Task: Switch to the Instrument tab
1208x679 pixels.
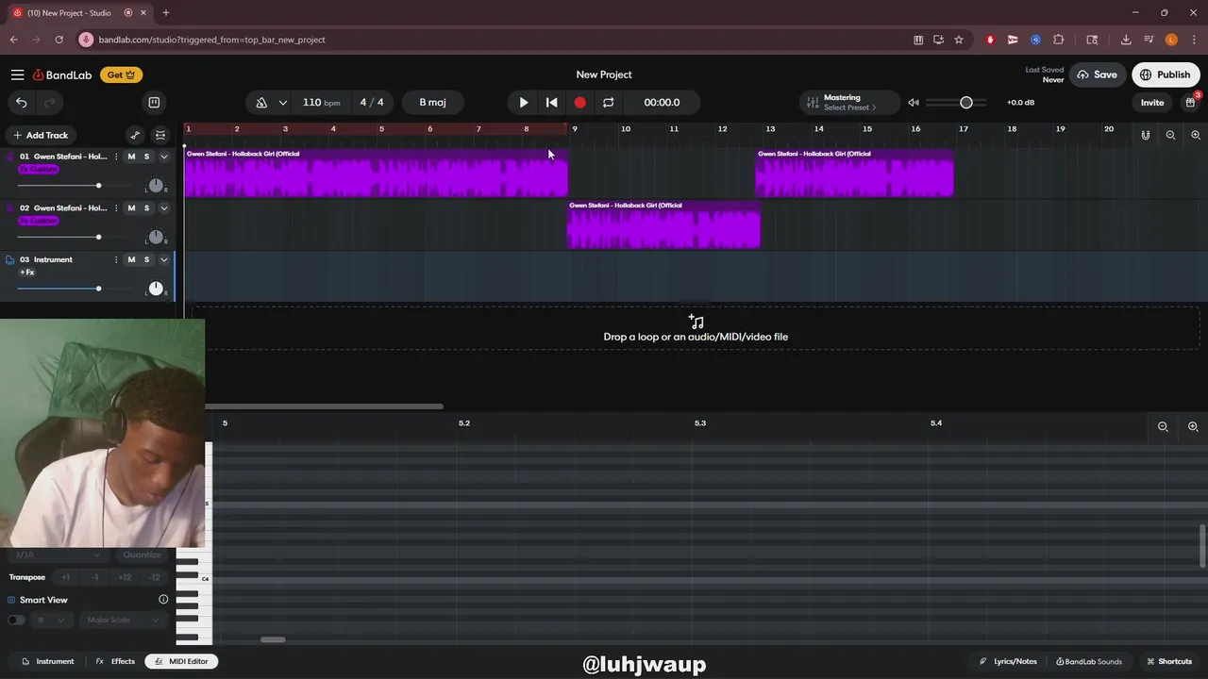Action: [47, 661]
